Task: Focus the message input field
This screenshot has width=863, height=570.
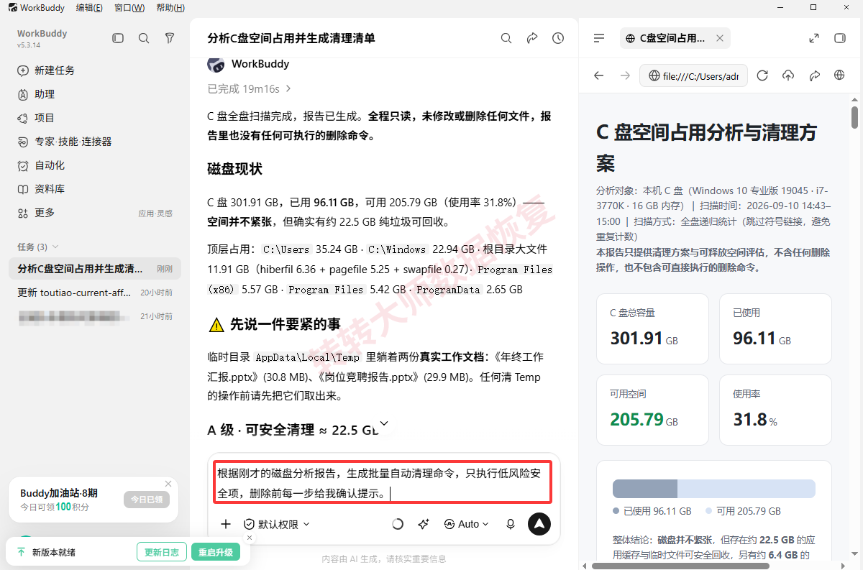Action: pos(383,482)
